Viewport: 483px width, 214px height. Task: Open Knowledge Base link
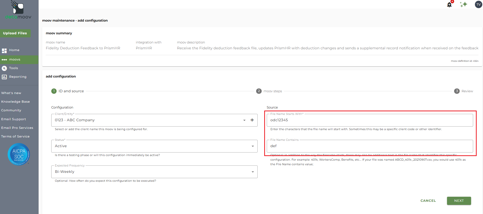15,102
